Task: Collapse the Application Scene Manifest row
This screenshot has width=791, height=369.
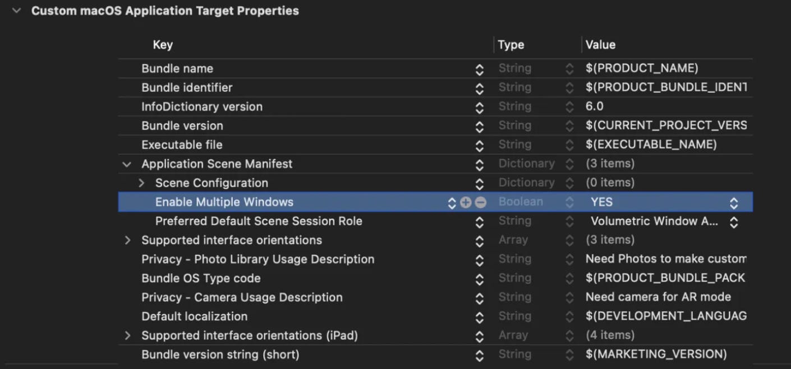Action: 127,164
